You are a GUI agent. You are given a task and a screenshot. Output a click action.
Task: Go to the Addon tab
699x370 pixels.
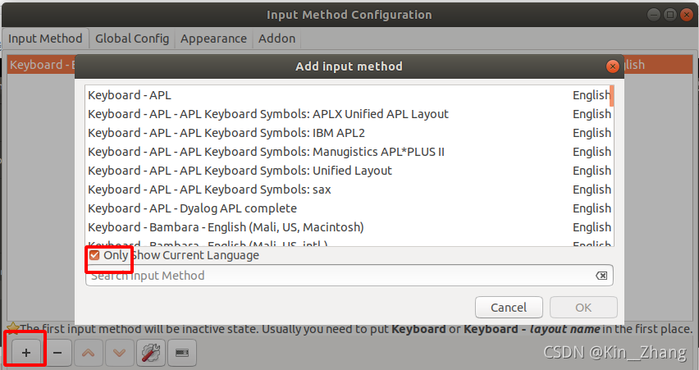pos(276,38)
